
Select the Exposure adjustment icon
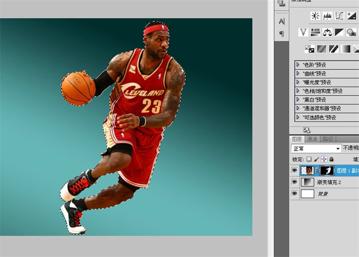(351, 16)
